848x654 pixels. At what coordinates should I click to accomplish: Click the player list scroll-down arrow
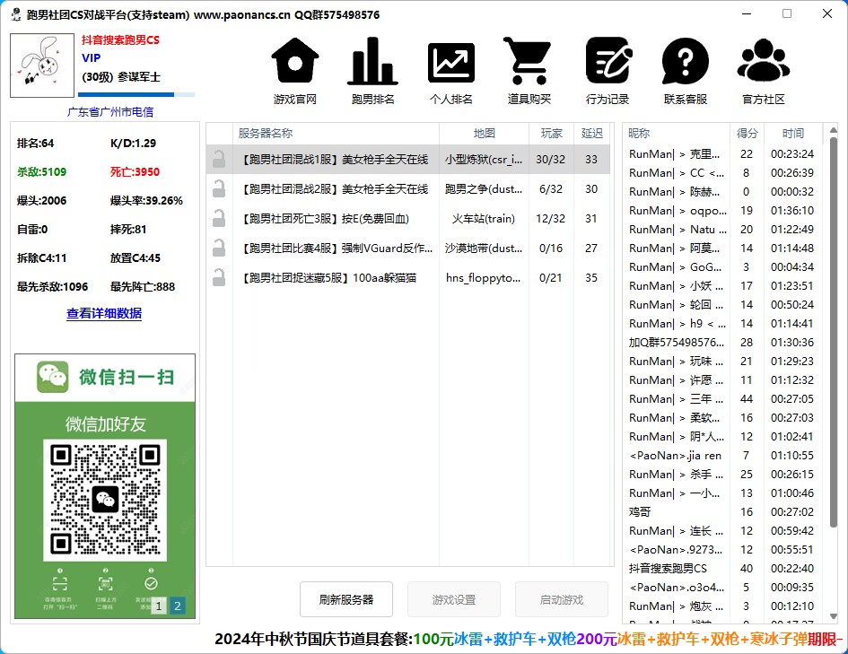tap(834, 616)
